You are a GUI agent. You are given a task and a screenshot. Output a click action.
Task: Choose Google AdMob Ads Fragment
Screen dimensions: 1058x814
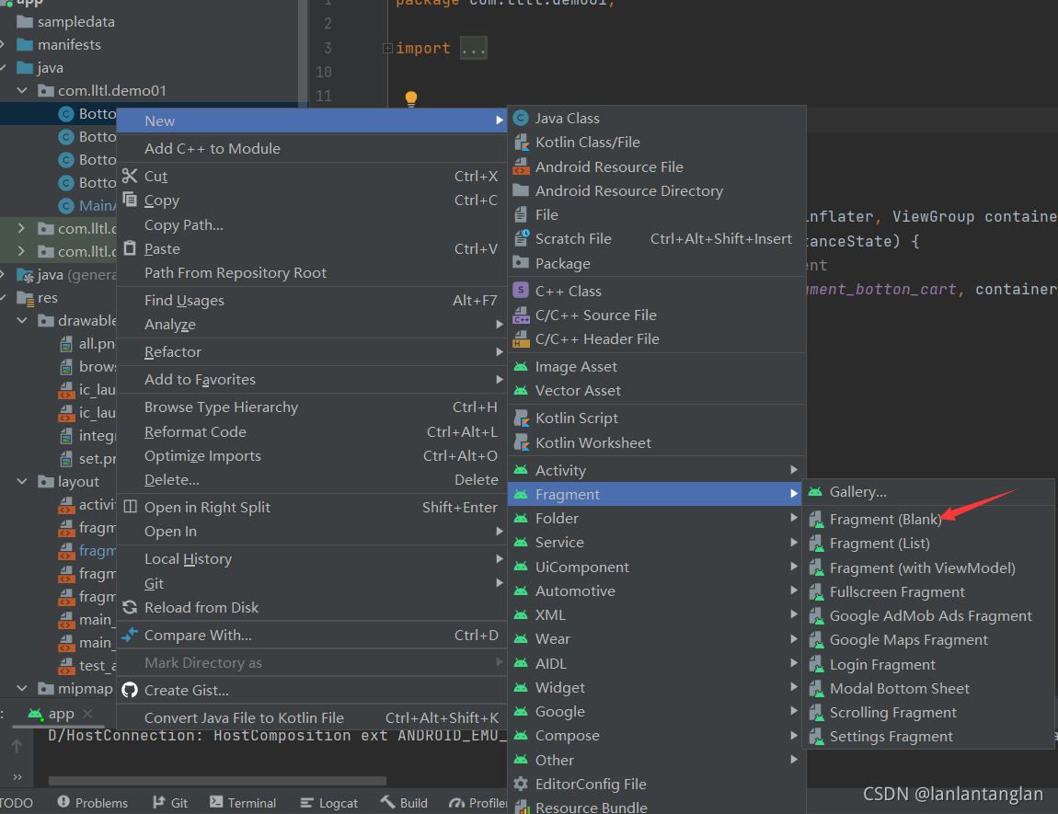(x=930, y=615)
